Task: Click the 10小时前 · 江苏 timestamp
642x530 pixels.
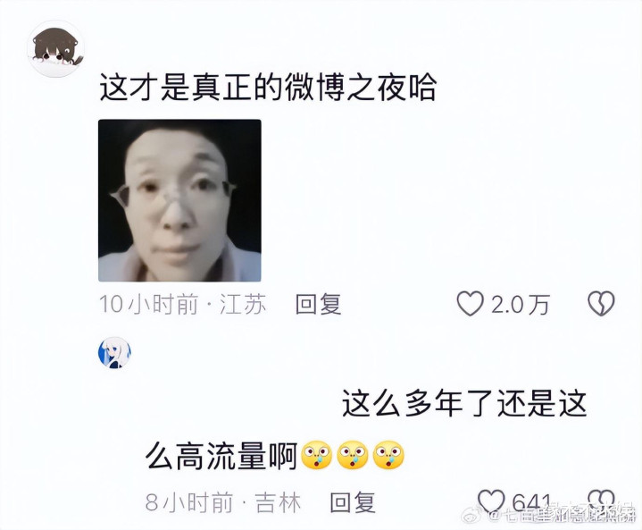Action: [x=183, y=304]
